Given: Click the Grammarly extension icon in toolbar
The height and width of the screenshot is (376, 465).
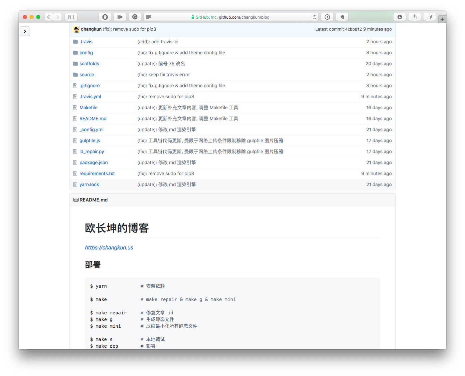Looking at the screenshot, I should [x=135, y=17].
